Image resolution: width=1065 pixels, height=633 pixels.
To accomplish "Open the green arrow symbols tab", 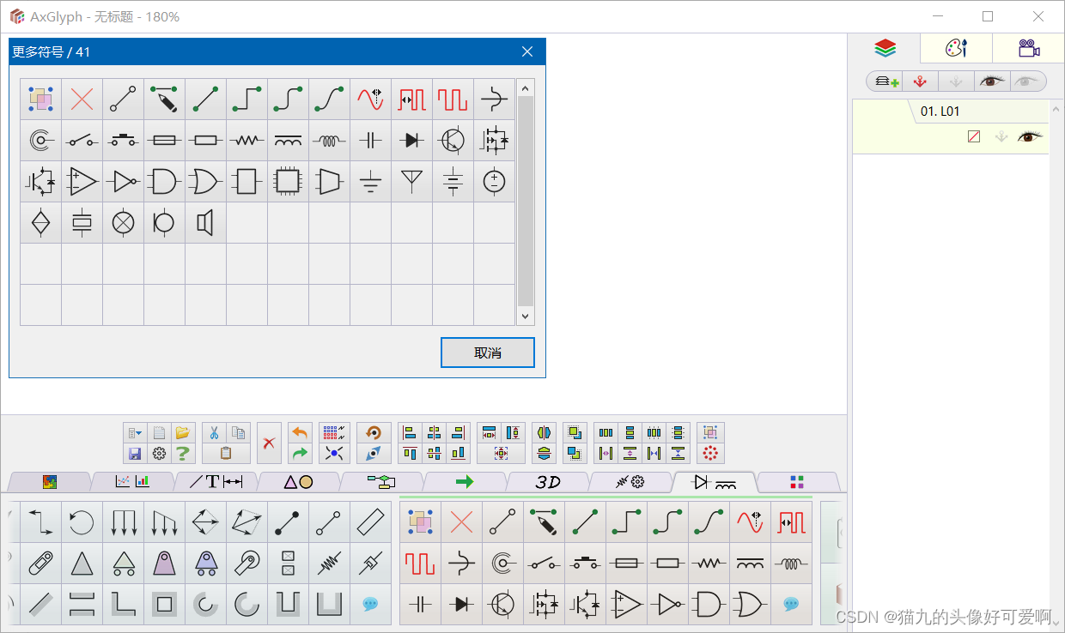I will 465,482.
